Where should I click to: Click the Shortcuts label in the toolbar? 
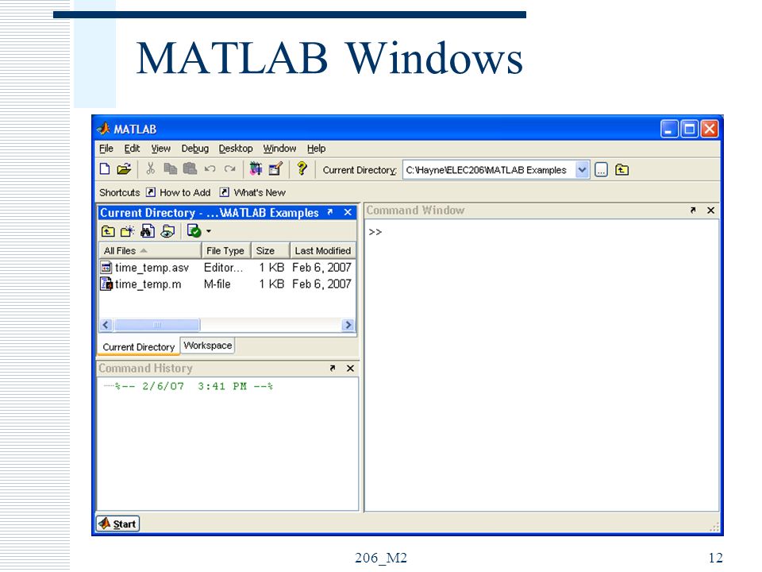point(120,192)
